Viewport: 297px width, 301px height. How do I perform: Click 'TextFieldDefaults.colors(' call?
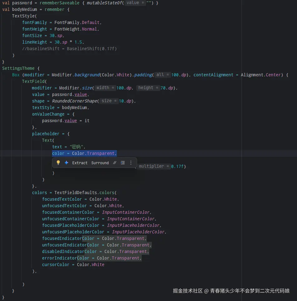tap(85, 193)
